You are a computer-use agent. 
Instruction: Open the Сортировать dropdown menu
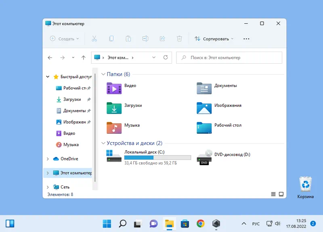[214, 39]
